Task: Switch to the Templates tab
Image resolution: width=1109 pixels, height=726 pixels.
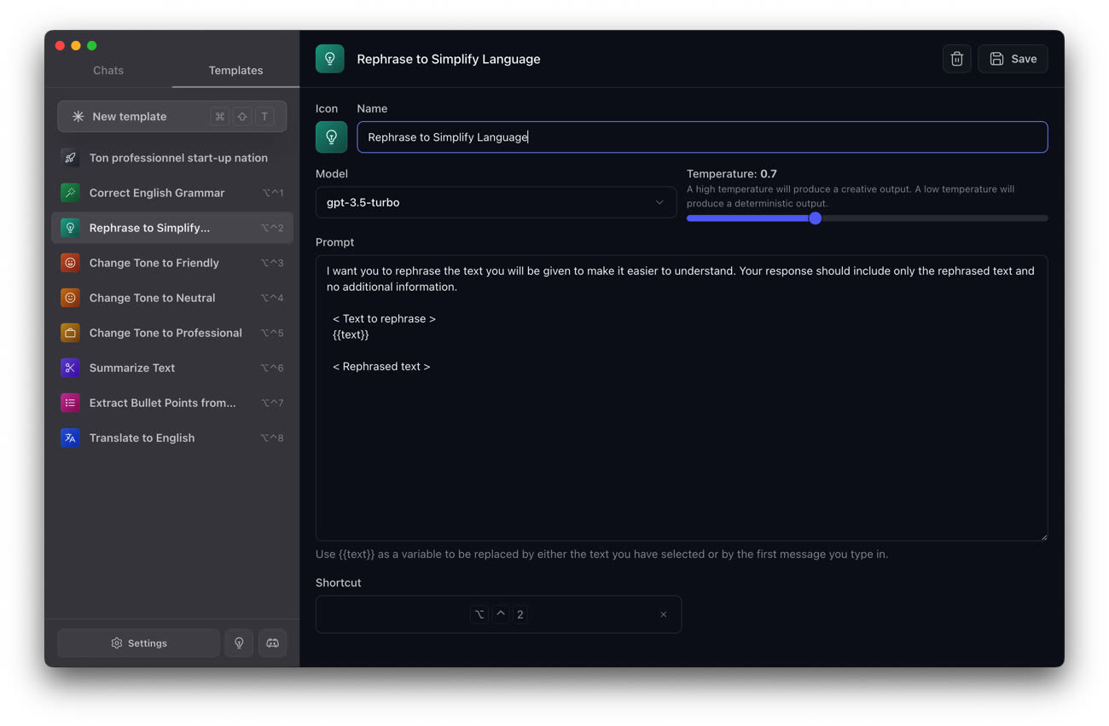Action: tap(236, 70)
